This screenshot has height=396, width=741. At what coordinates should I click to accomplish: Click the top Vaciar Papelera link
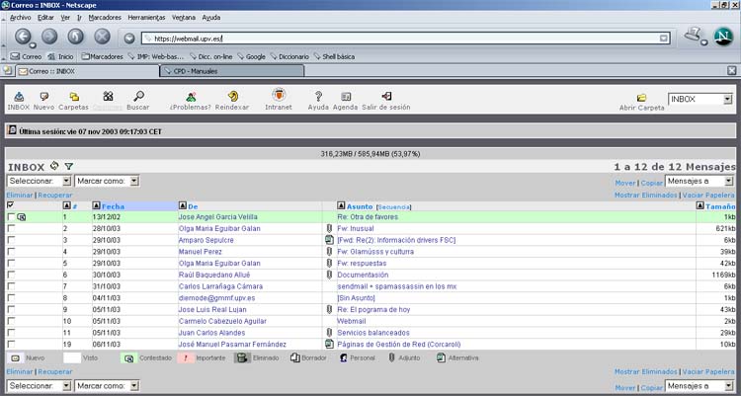click(x=708, y=196)
